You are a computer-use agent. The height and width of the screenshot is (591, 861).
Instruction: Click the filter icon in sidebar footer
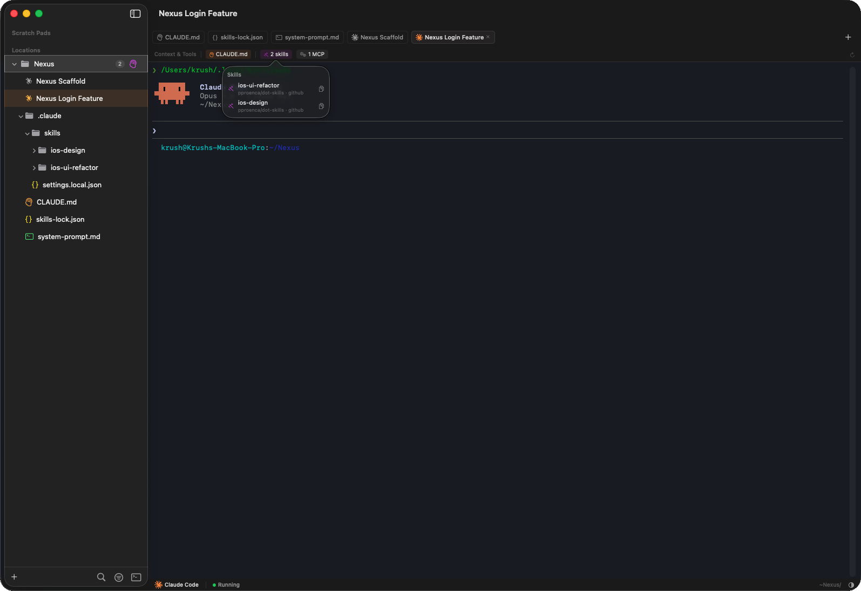119,578
